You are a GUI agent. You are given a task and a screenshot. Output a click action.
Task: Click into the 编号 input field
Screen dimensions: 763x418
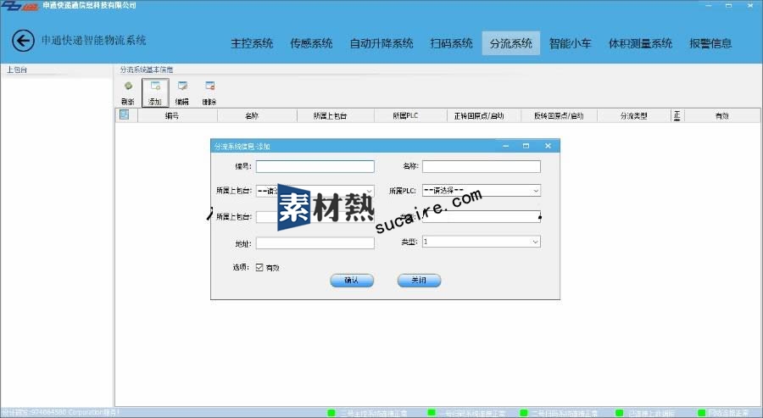tap(315, 166)
